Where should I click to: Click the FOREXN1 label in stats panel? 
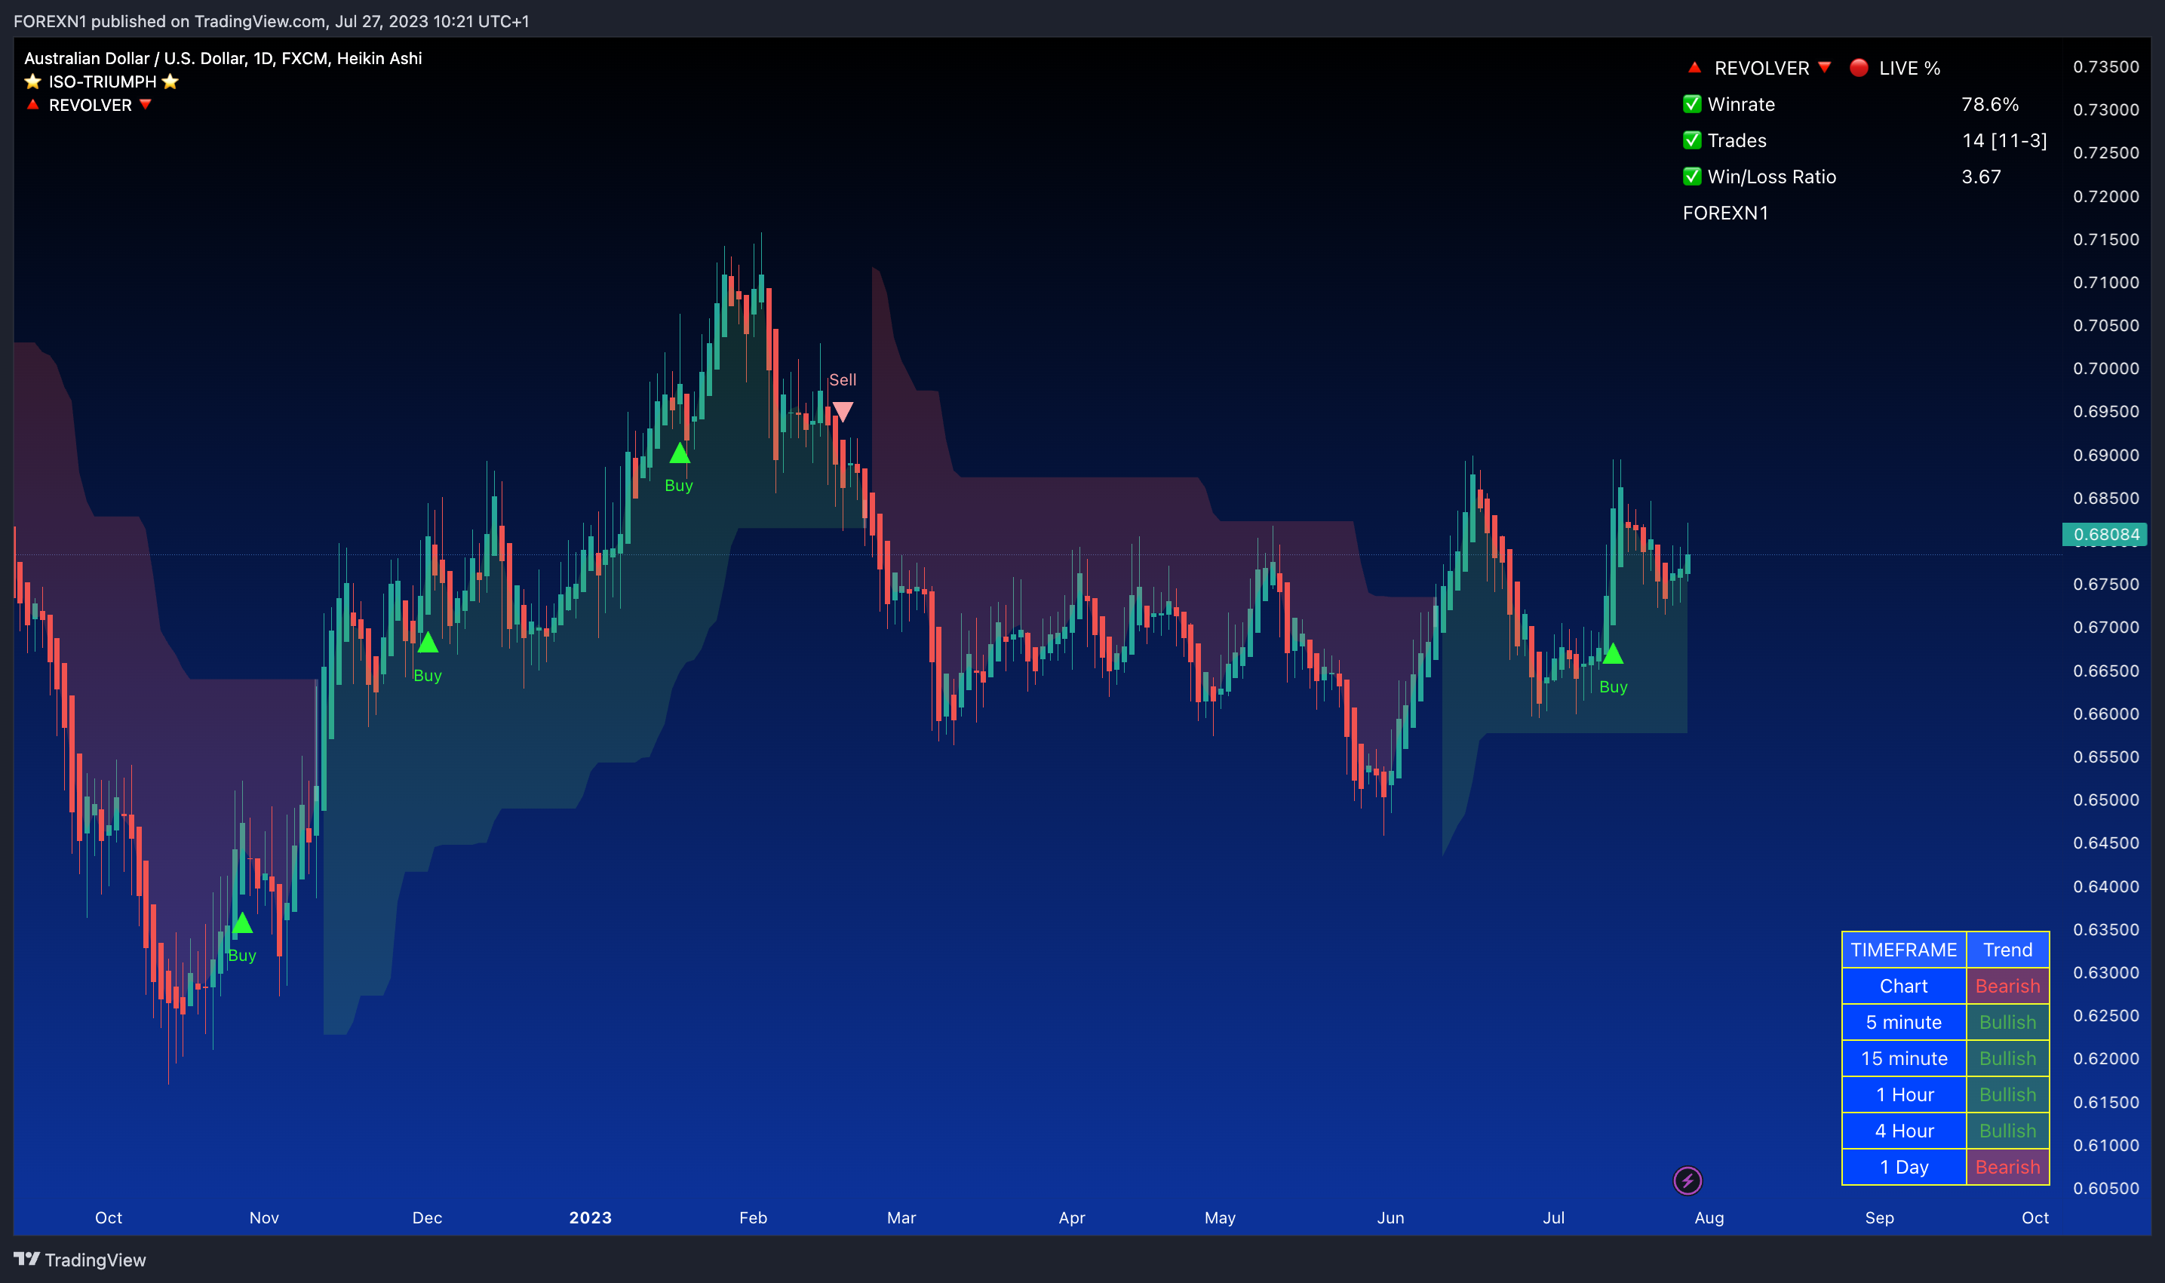(x=1725, y=213)
